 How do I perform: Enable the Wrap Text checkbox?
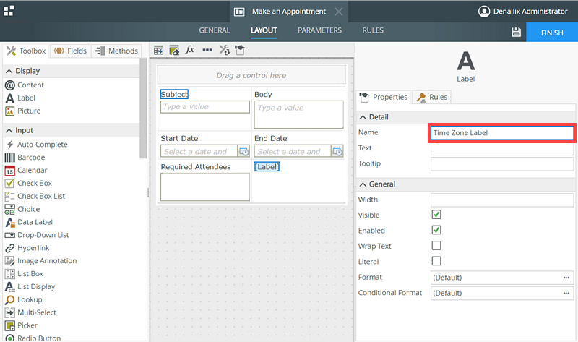tap(436, 246)
